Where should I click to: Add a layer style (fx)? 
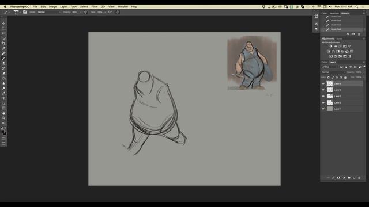(333, 178)
